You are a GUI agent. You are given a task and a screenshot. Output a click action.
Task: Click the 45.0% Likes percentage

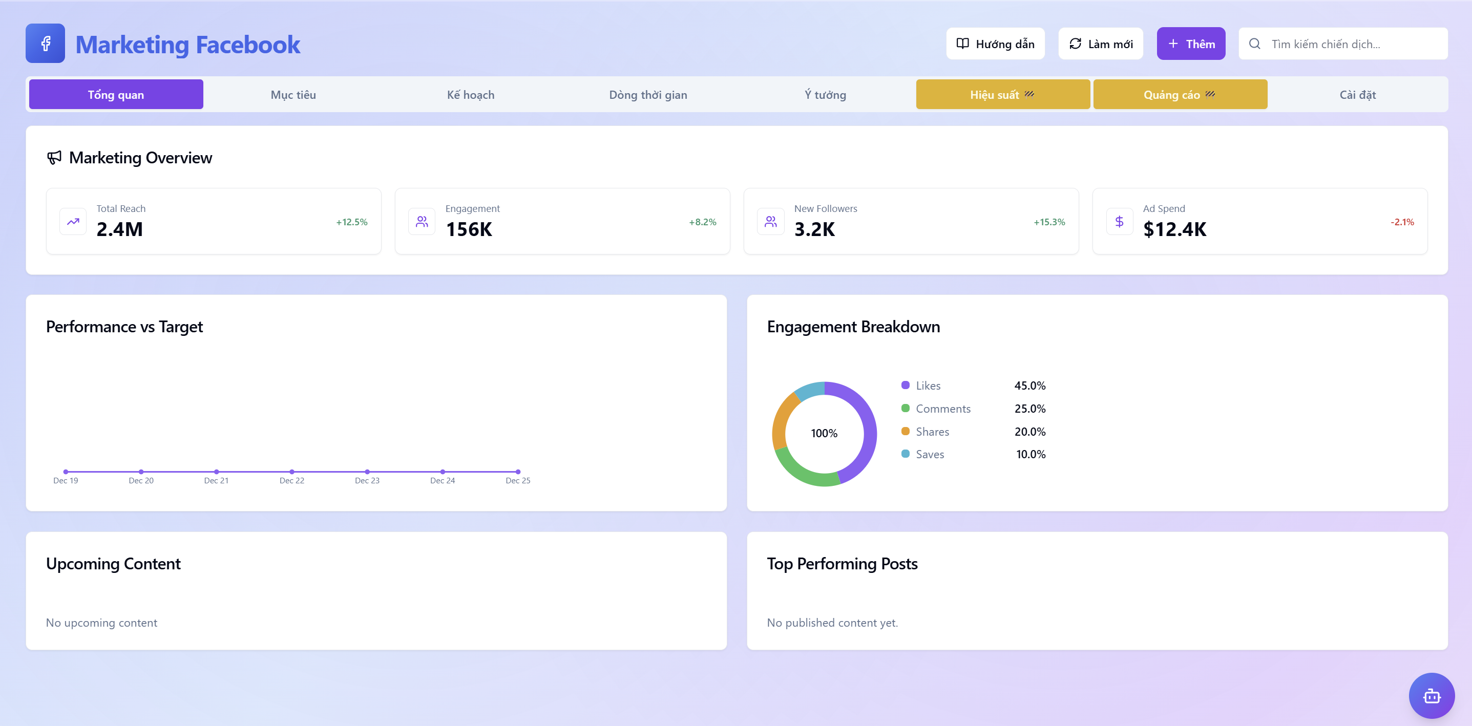(1029, 386)
